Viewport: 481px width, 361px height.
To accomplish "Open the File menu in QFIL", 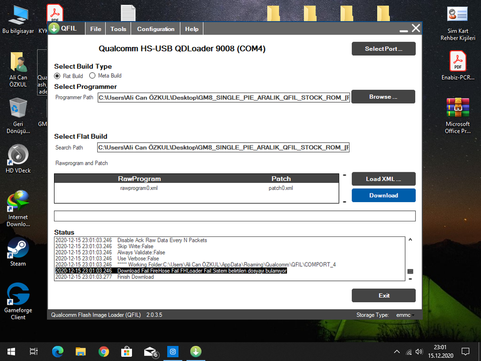I will click(x=96, y=29).
